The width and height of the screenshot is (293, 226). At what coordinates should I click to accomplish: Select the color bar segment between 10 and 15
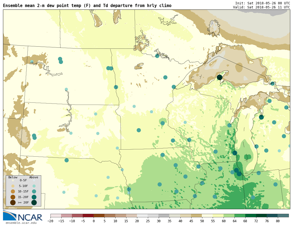121,216
